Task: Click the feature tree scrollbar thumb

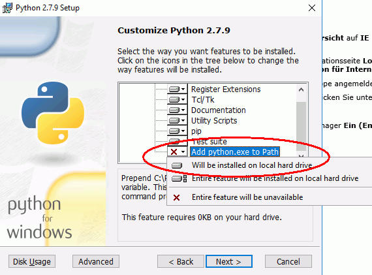Action: pyautogui.click(x=301, y=126)
